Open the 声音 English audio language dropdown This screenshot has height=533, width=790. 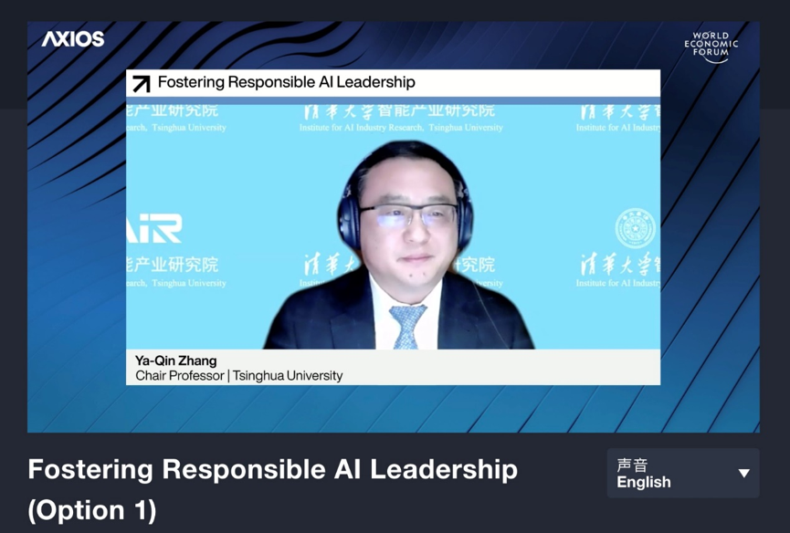coord(682,473)
